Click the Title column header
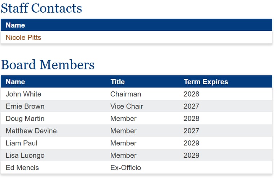277x183 pixels. coord(118,82)
